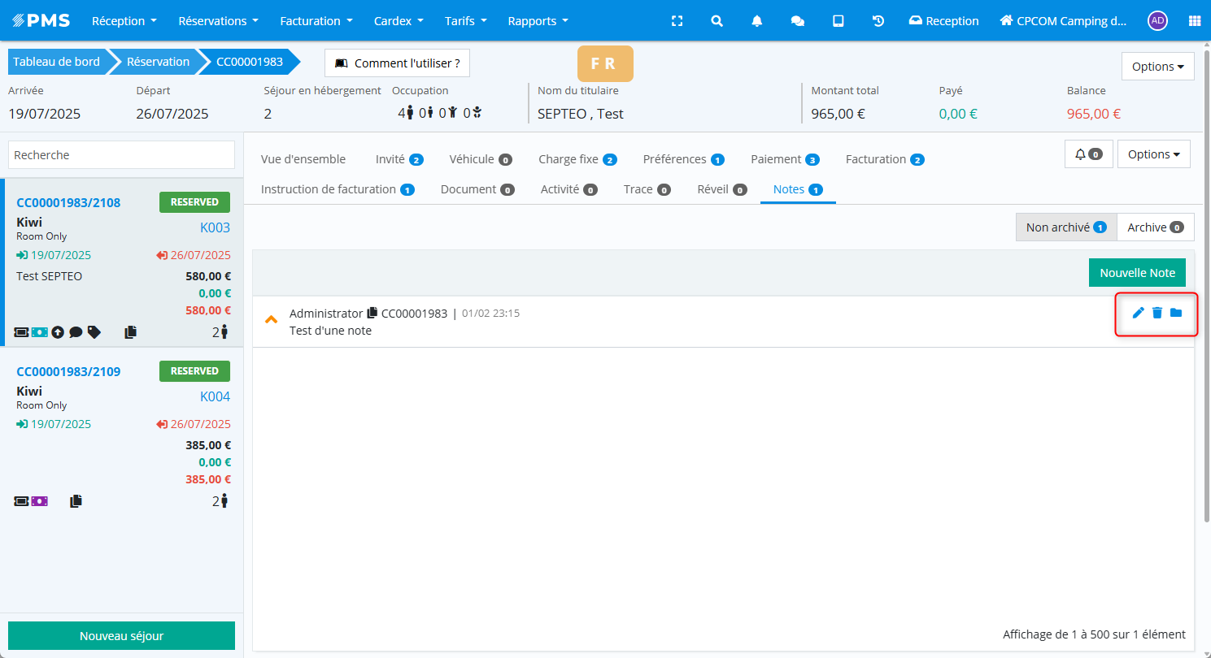
Task: Click the Nouvelle Note button
Action: (1137, 273)
